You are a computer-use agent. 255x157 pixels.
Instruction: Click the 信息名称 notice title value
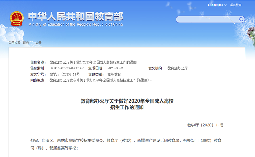[93, 62]
